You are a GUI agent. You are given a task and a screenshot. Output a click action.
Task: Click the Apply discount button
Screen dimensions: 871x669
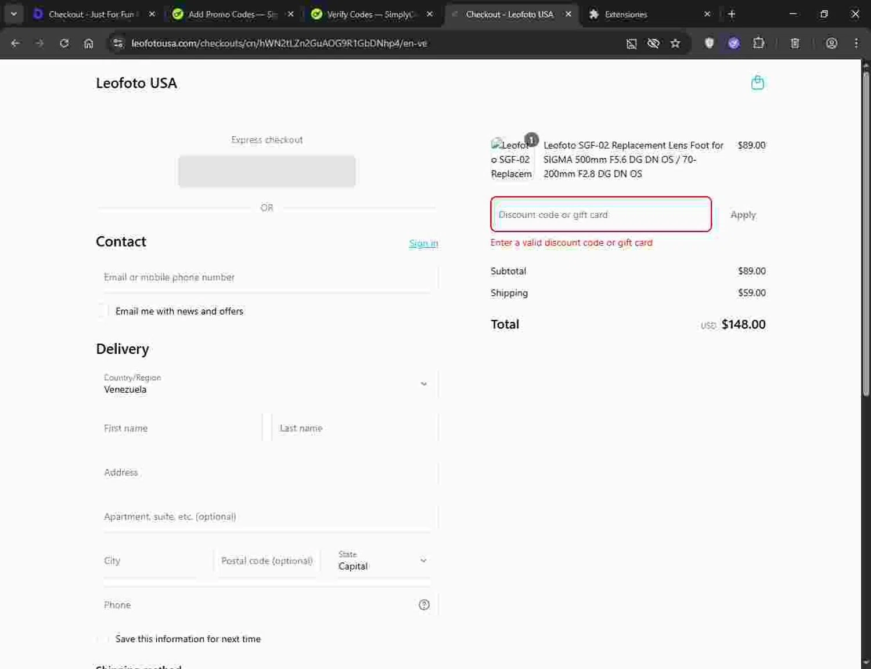743,215
